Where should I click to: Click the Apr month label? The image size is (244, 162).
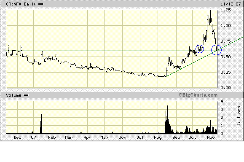(87, 138)
